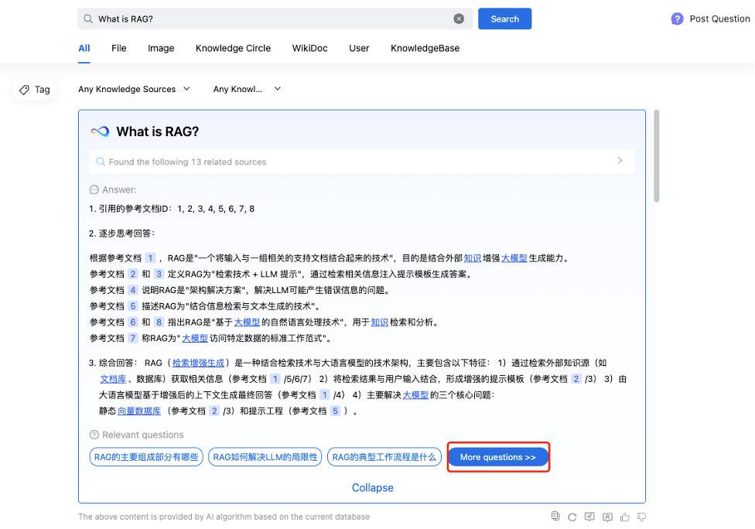The height and width of the screenshot is (529, 755).
Task: Click the share answer message icon
Action: coord(589,517)
